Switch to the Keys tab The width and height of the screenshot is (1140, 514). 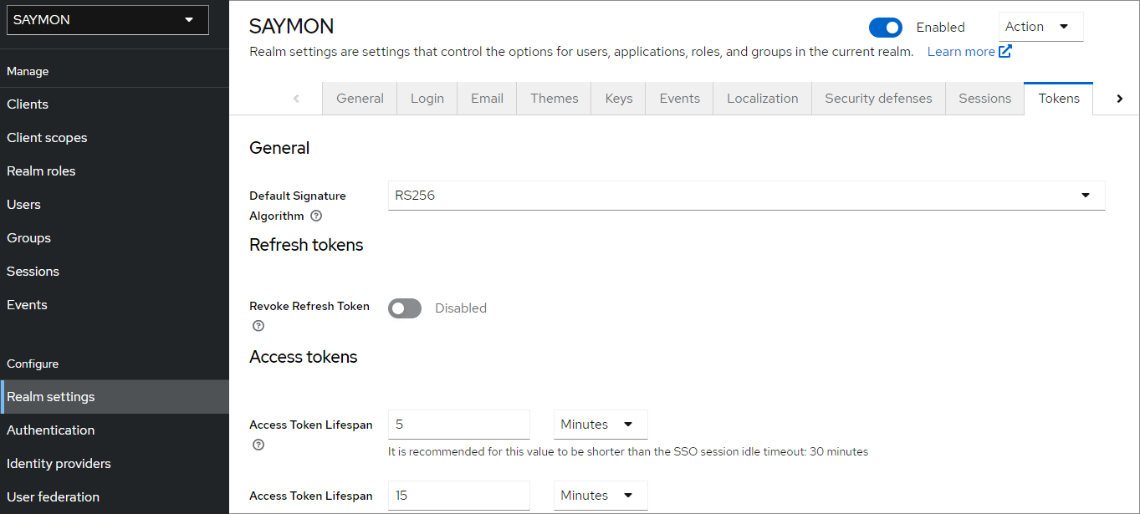pos(619,99)
